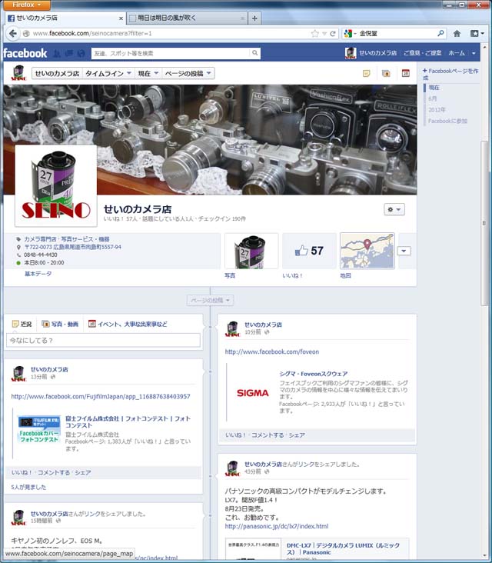Select the イベント、大事な出来事など tab
The width and height of the screenshot is (492, 563).
[128, 324]
